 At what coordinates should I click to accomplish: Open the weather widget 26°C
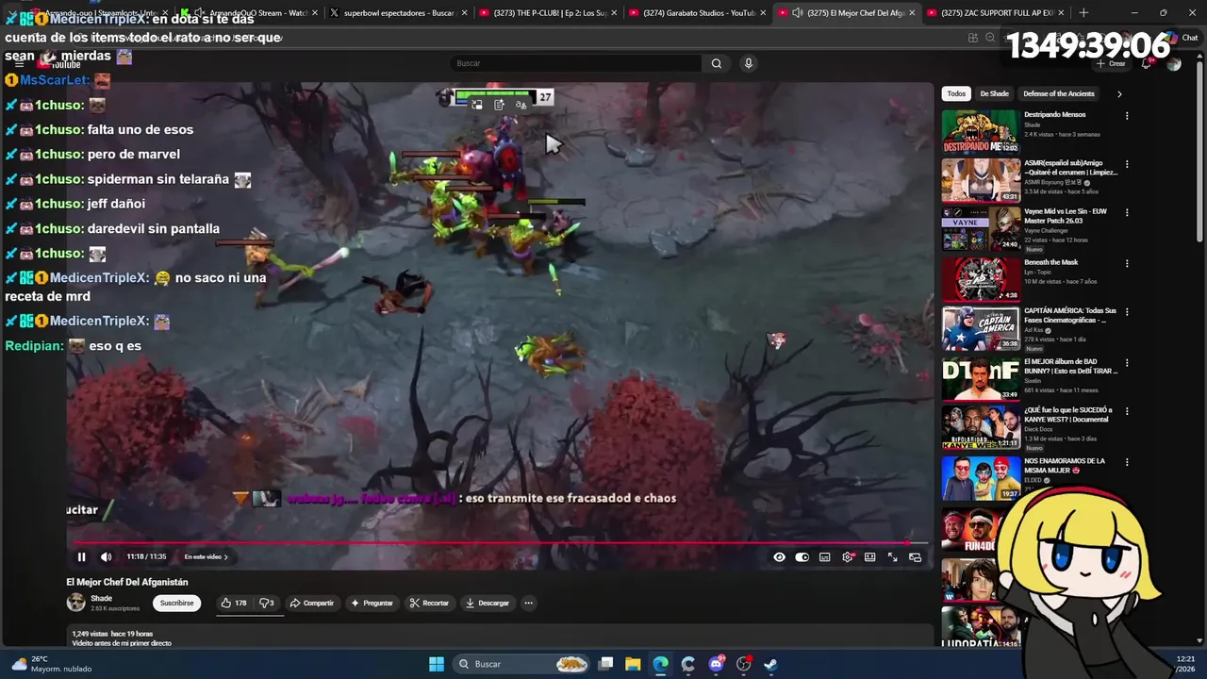pos(52,664)
